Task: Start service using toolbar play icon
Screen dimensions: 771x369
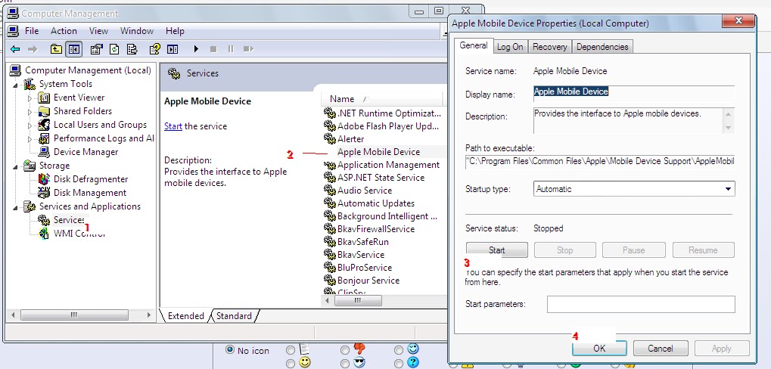Action: [196, 49]
